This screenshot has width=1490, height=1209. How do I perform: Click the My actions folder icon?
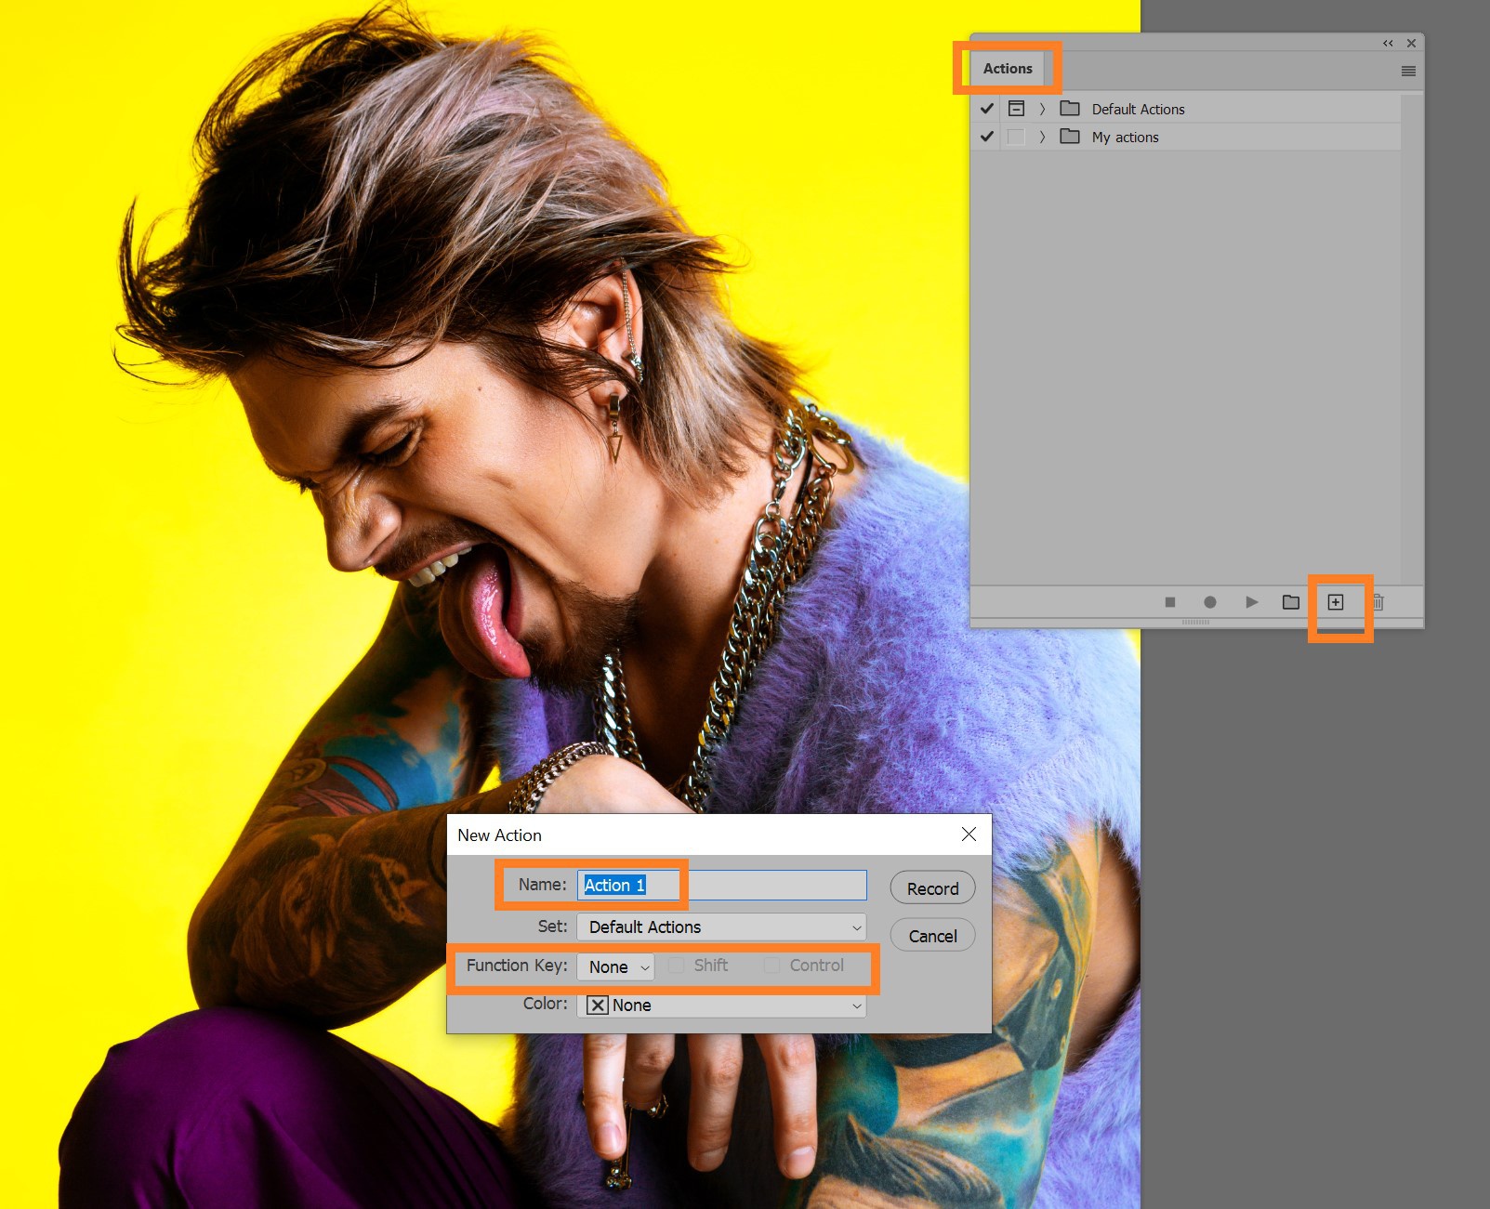(x=1070, y=136)
